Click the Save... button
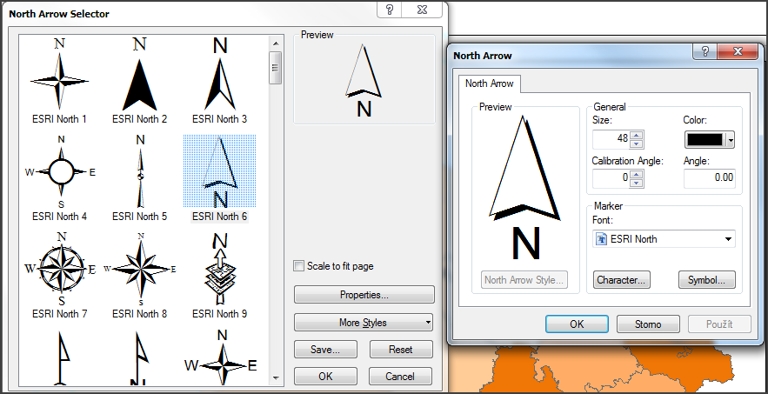 pos(325,350)
